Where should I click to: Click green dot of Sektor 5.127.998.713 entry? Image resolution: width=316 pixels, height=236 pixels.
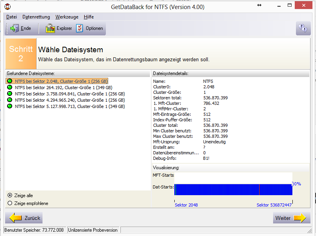coord(9,106)
